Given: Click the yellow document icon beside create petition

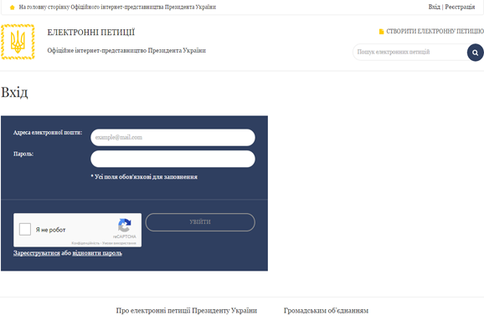Looking at the screenshot, I should [x=382, y=32].
